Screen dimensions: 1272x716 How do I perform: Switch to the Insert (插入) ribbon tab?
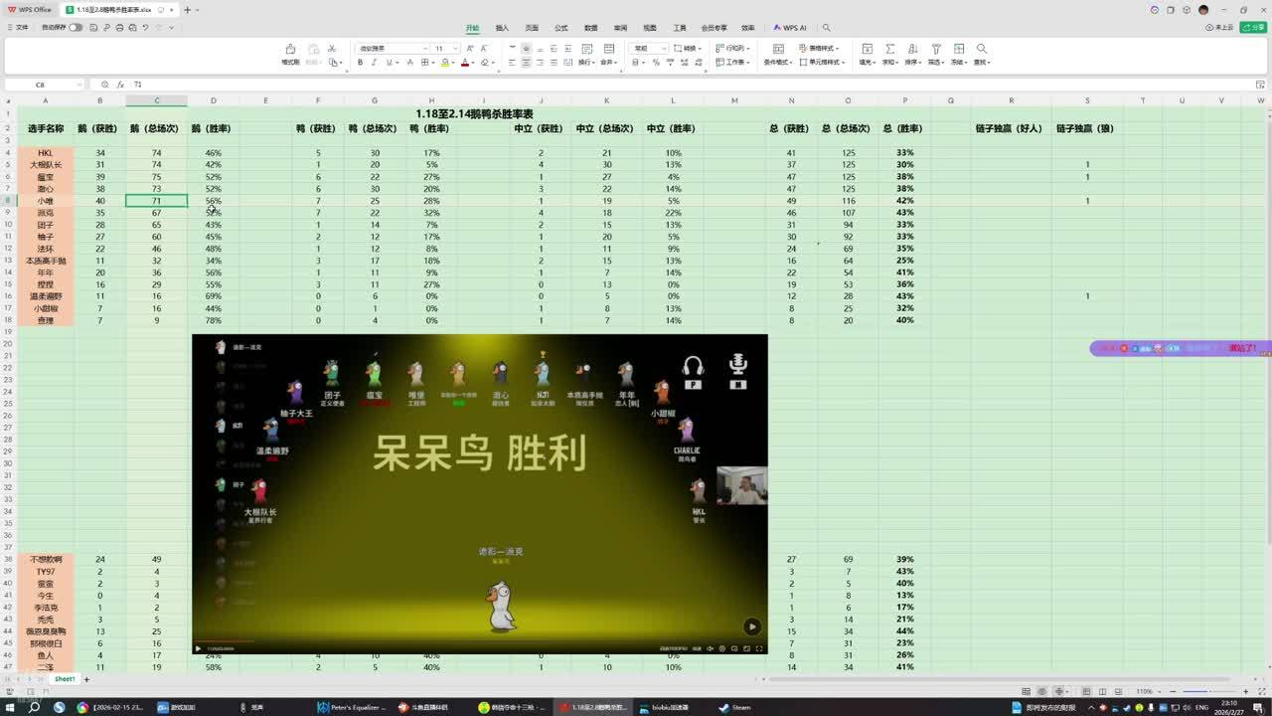(502, 28)
